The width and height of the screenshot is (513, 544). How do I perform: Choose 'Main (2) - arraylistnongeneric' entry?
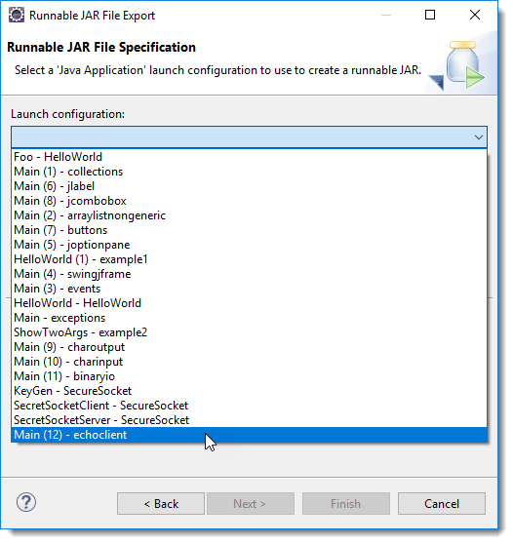pyautogui.click(x=250, y=215)
